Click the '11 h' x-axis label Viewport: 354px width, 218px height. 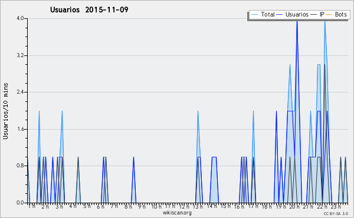[170, 206]
